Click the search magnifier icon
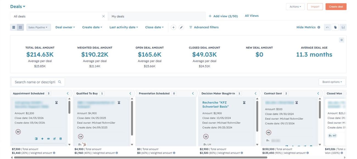Image resolution: width=357 pixels, height=159 pixels. point(60,82)
